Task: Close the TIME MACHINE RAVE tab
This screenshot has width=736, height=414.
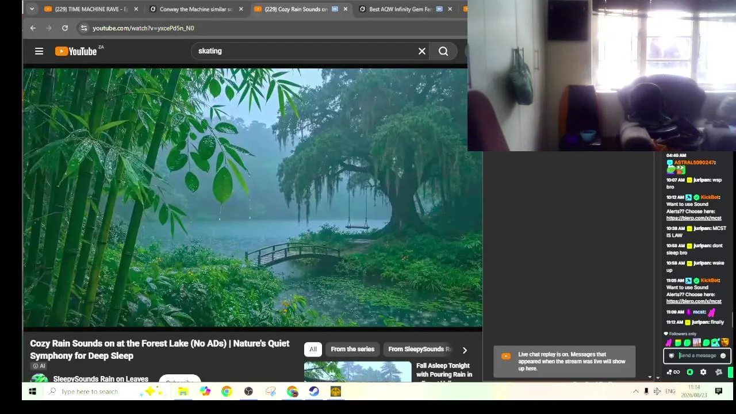Action: click(136, 9)
